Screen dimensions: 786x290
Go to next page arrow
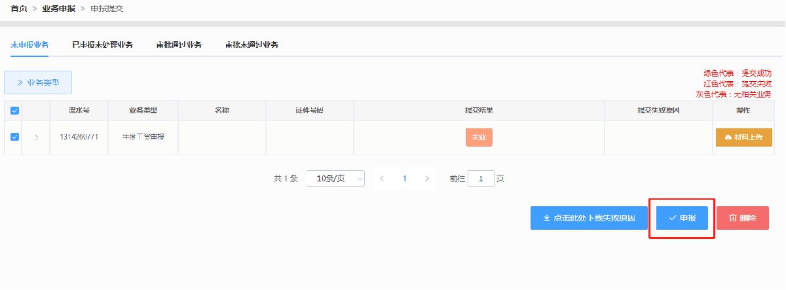[x=427, y=178]
